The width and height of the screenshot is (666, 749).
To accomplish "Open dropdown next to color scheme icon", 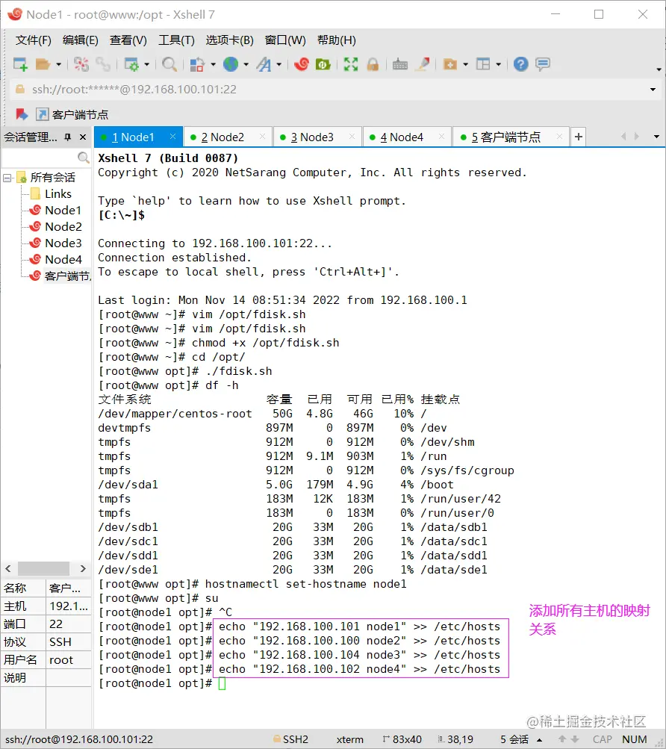I will pyautogui.click(x=213, y=64).
